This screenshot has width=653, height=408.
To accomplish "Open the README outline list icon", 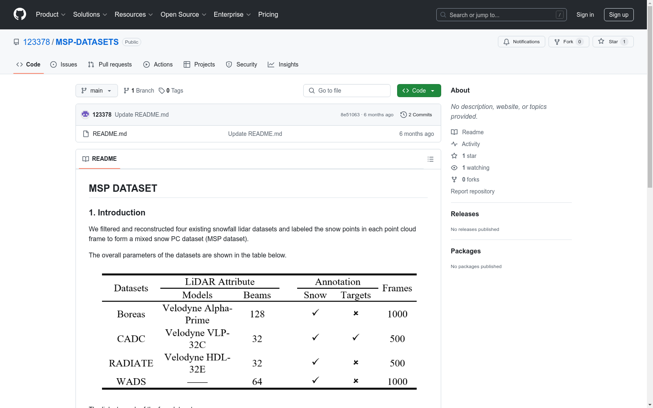I will click(431, 159).
